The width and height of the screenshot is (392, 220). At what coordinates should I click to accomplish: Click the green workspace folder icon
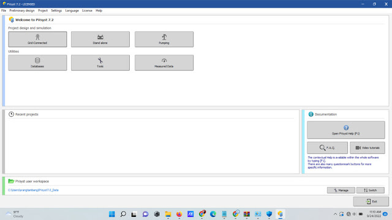click(x=11, y=182)
